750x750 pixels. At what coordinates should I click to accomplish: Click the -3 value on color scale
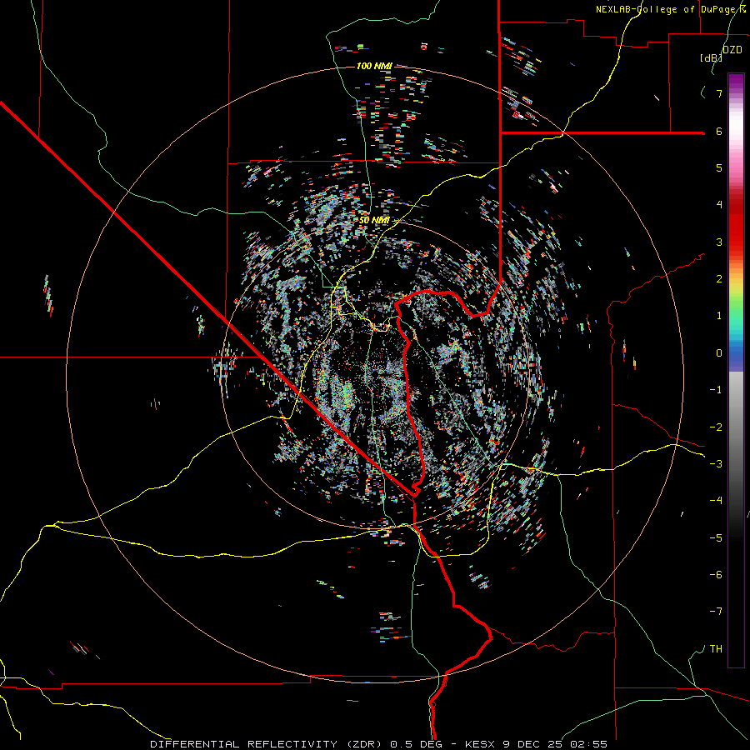[716, 464]
